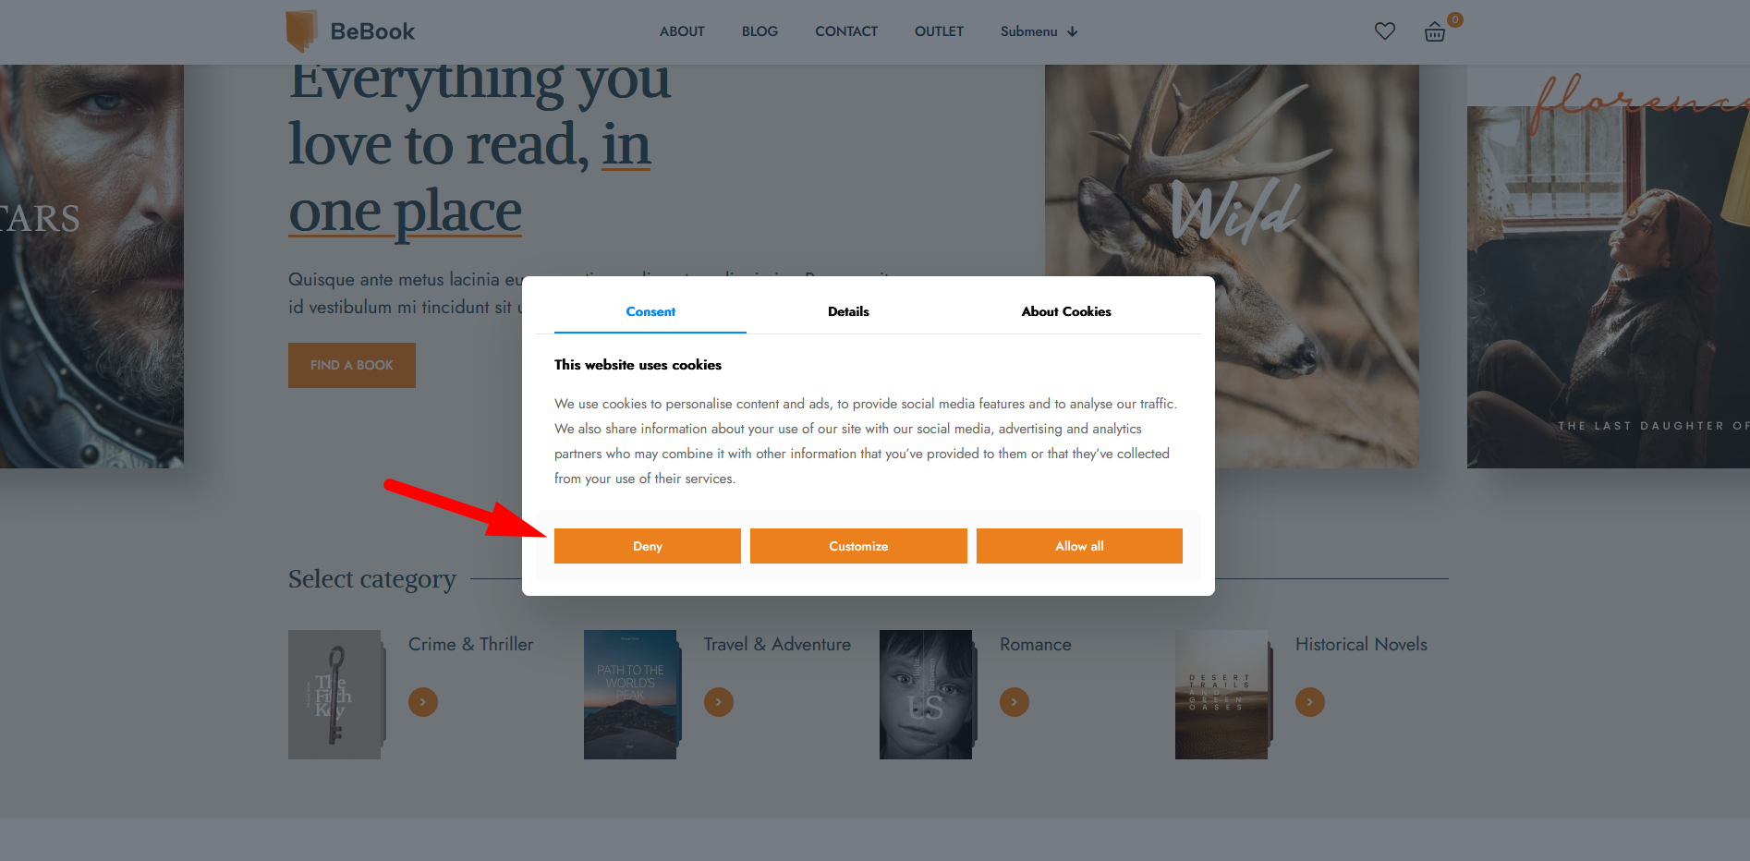Click the BeBook logo icon
1750x861 pixels.
301,30
